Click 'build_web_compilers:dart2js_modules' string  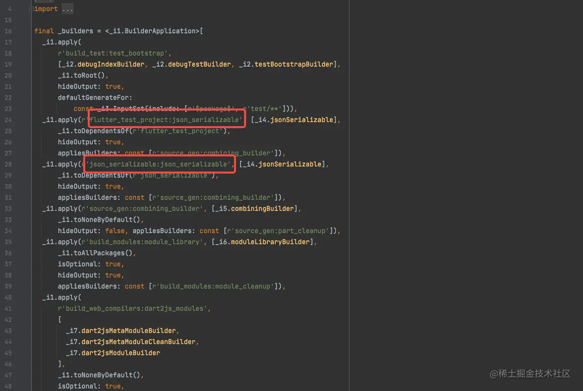coord(132,308)
